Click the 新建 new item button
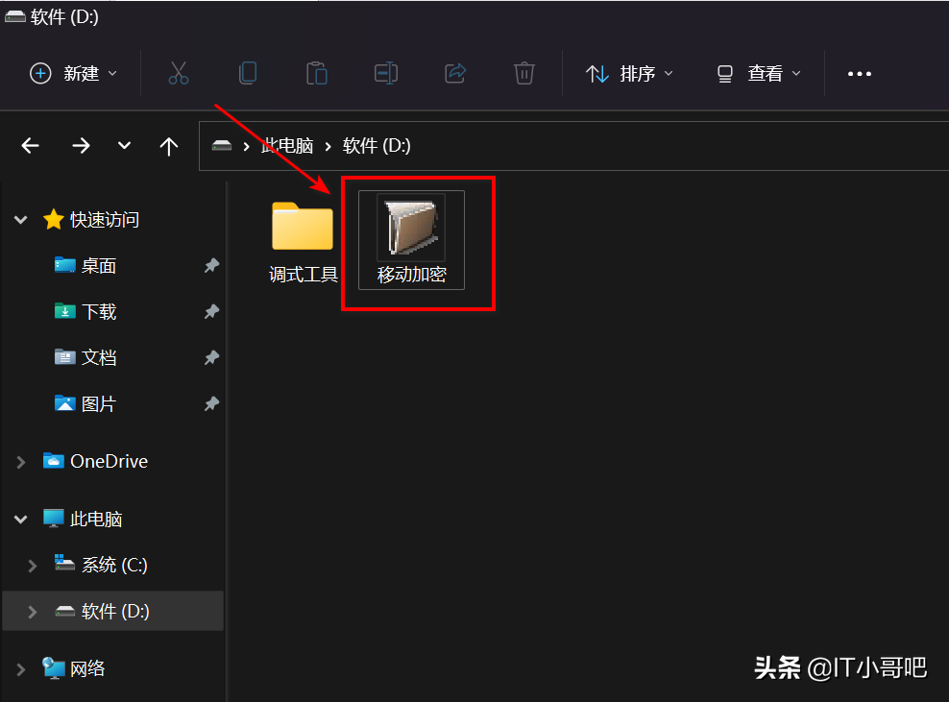This screenshot has height=702, width=949. (x=72, y=73)
